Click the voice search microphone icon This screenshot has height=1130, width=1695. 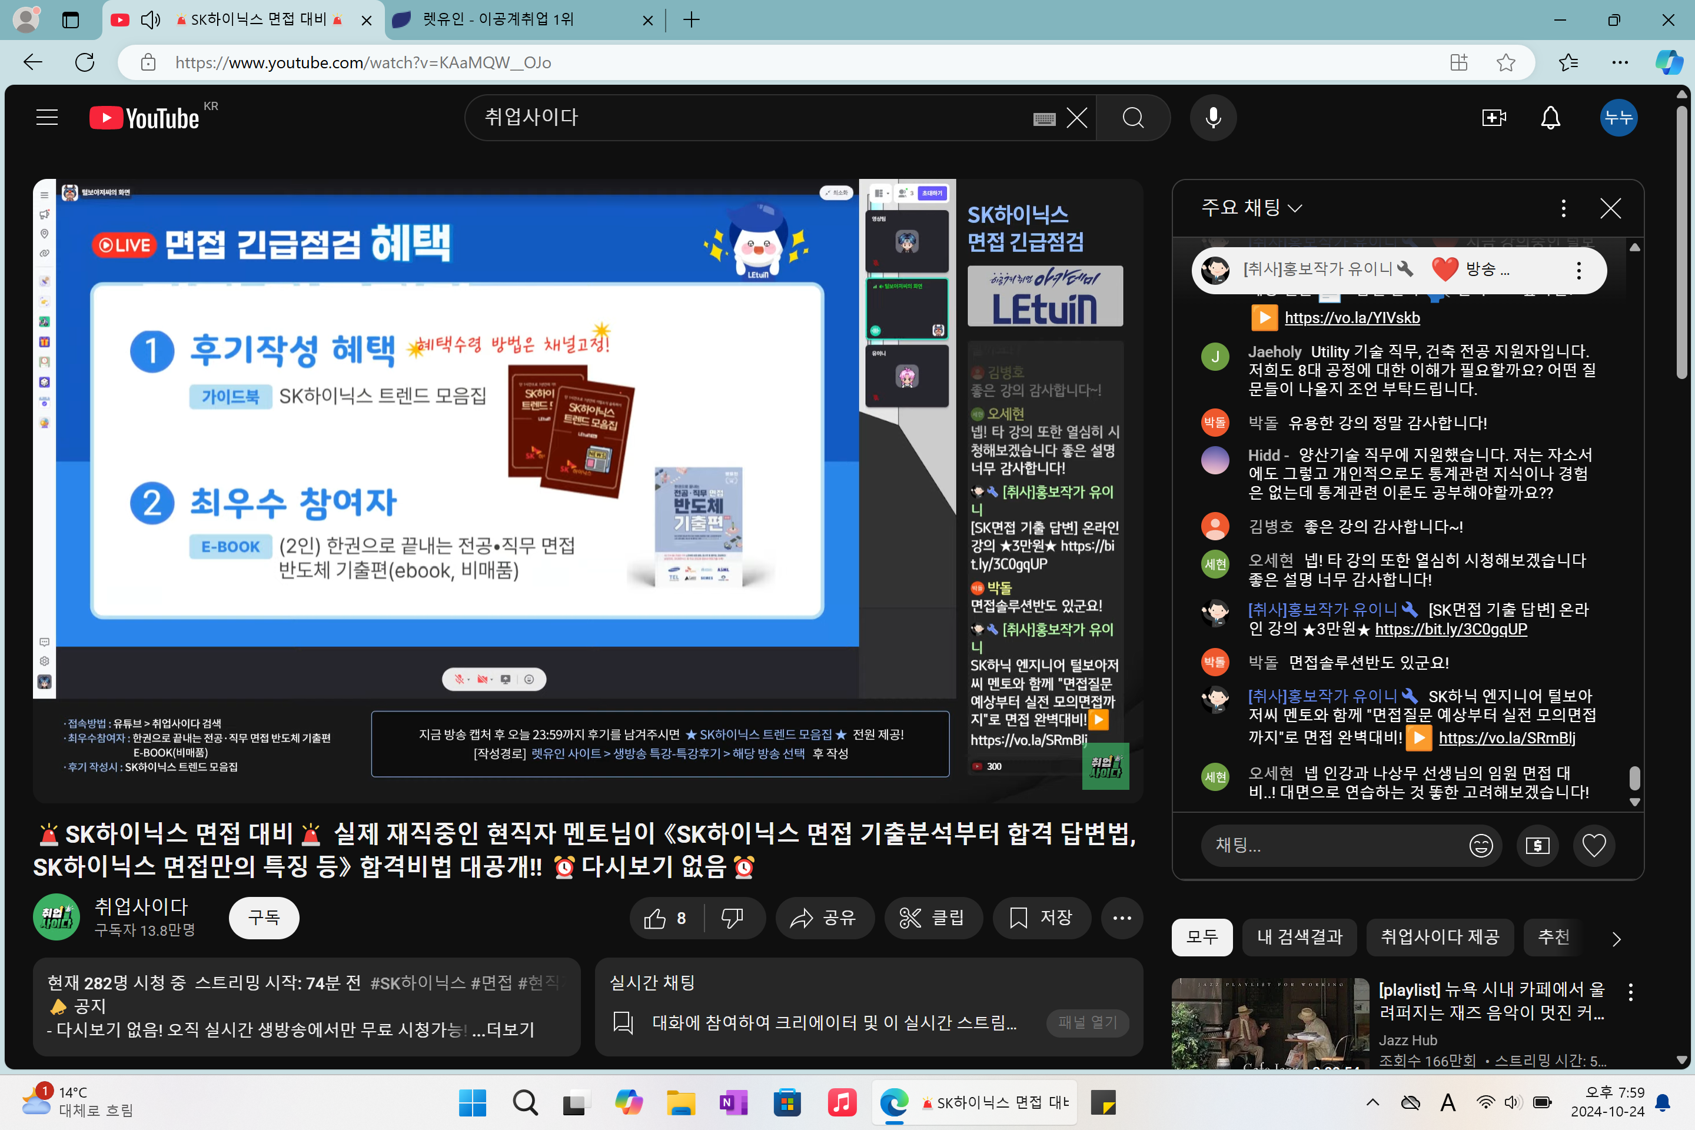pos(1213,118)
